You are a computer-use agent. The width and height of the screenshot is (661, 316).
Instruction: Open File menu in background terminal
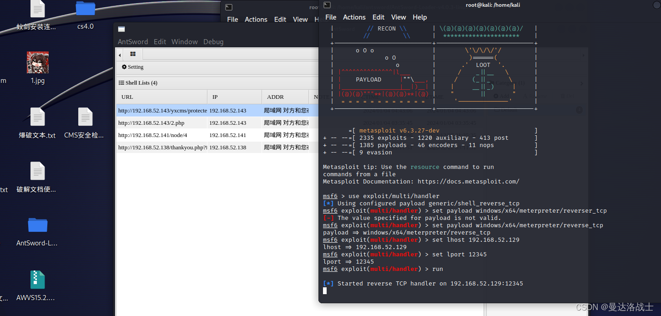coord(232,19)
